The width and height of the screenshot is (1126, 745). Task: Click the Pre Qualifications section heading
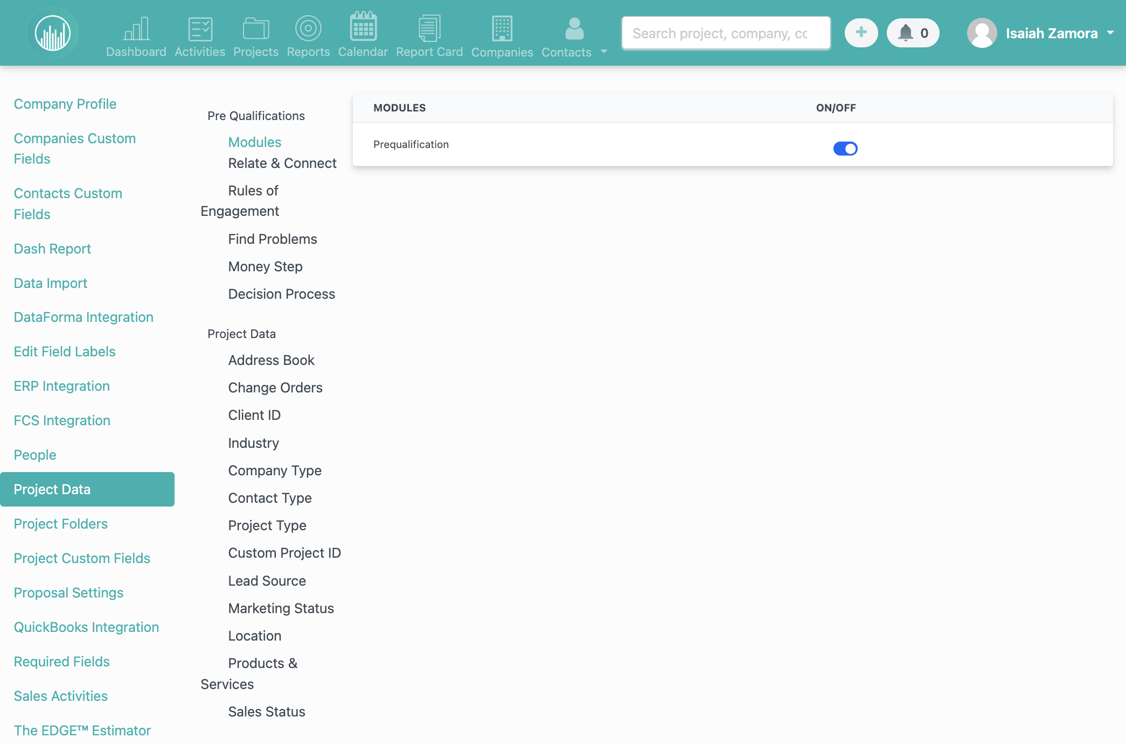click(x=256, y=116)
